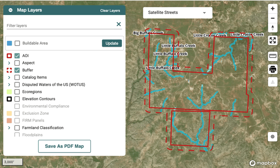This screenshot has width=280, height=168.
Task: Expand the Farmland Classification group
Action: pyautogui.click(x=9, y=128)
